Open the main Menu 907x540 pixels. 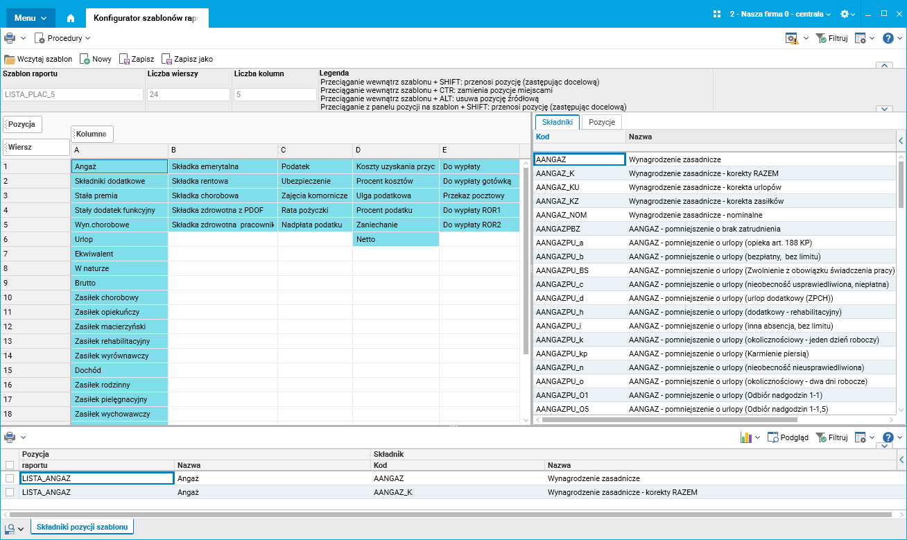(x=31, y=18)
